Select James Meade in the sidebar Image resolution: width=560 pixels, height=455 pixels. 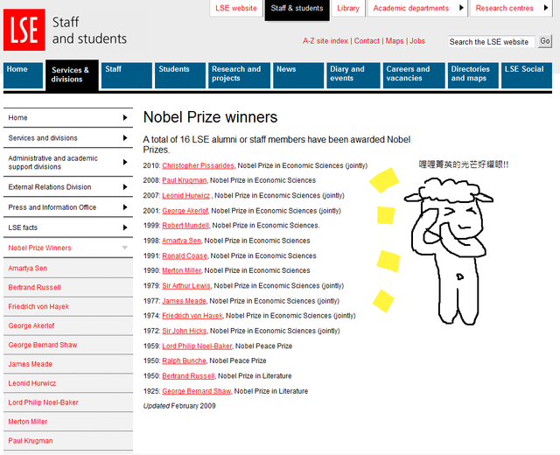[68, 364]
